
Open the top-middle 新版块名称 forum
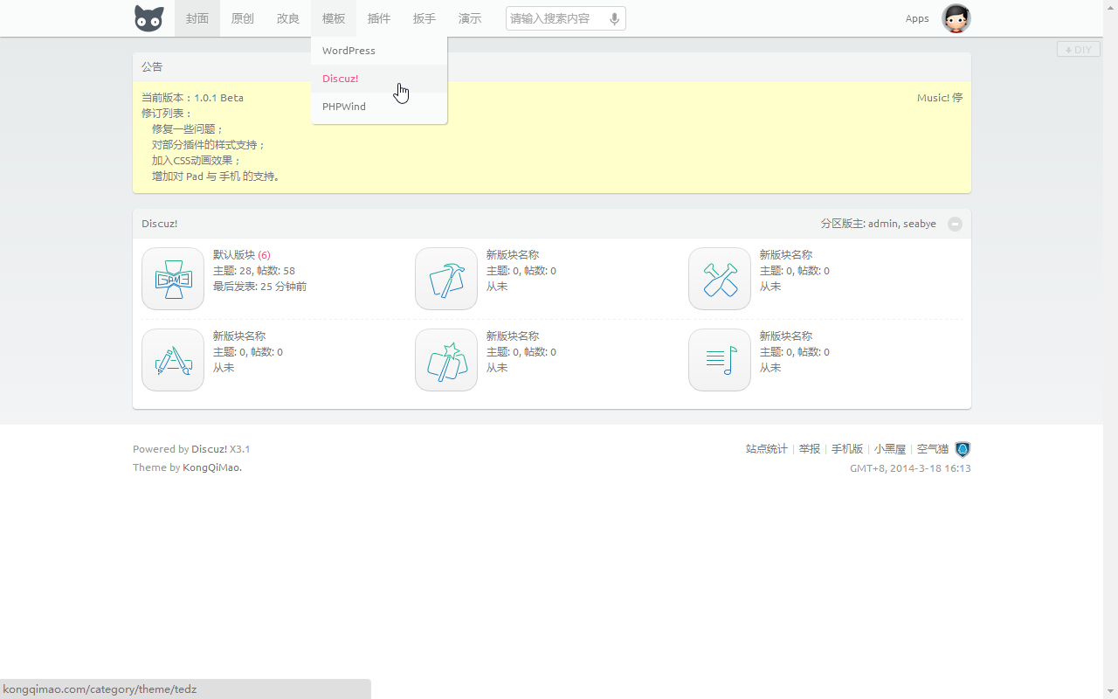pos(513,255)
